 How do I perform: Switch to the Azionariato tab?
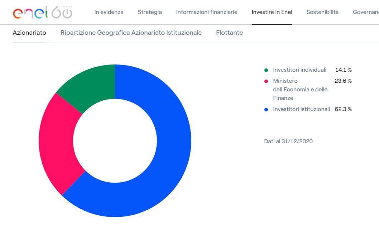[x=29, y=33]
